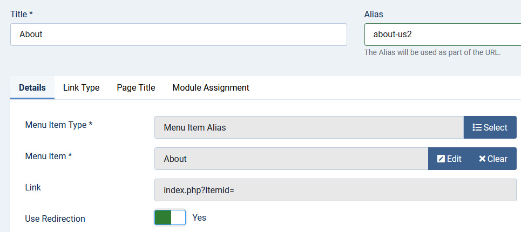This screenshot has height=232, width=521.
Task: Click the Menu Item Type label
Action: [x=58, y=125]
